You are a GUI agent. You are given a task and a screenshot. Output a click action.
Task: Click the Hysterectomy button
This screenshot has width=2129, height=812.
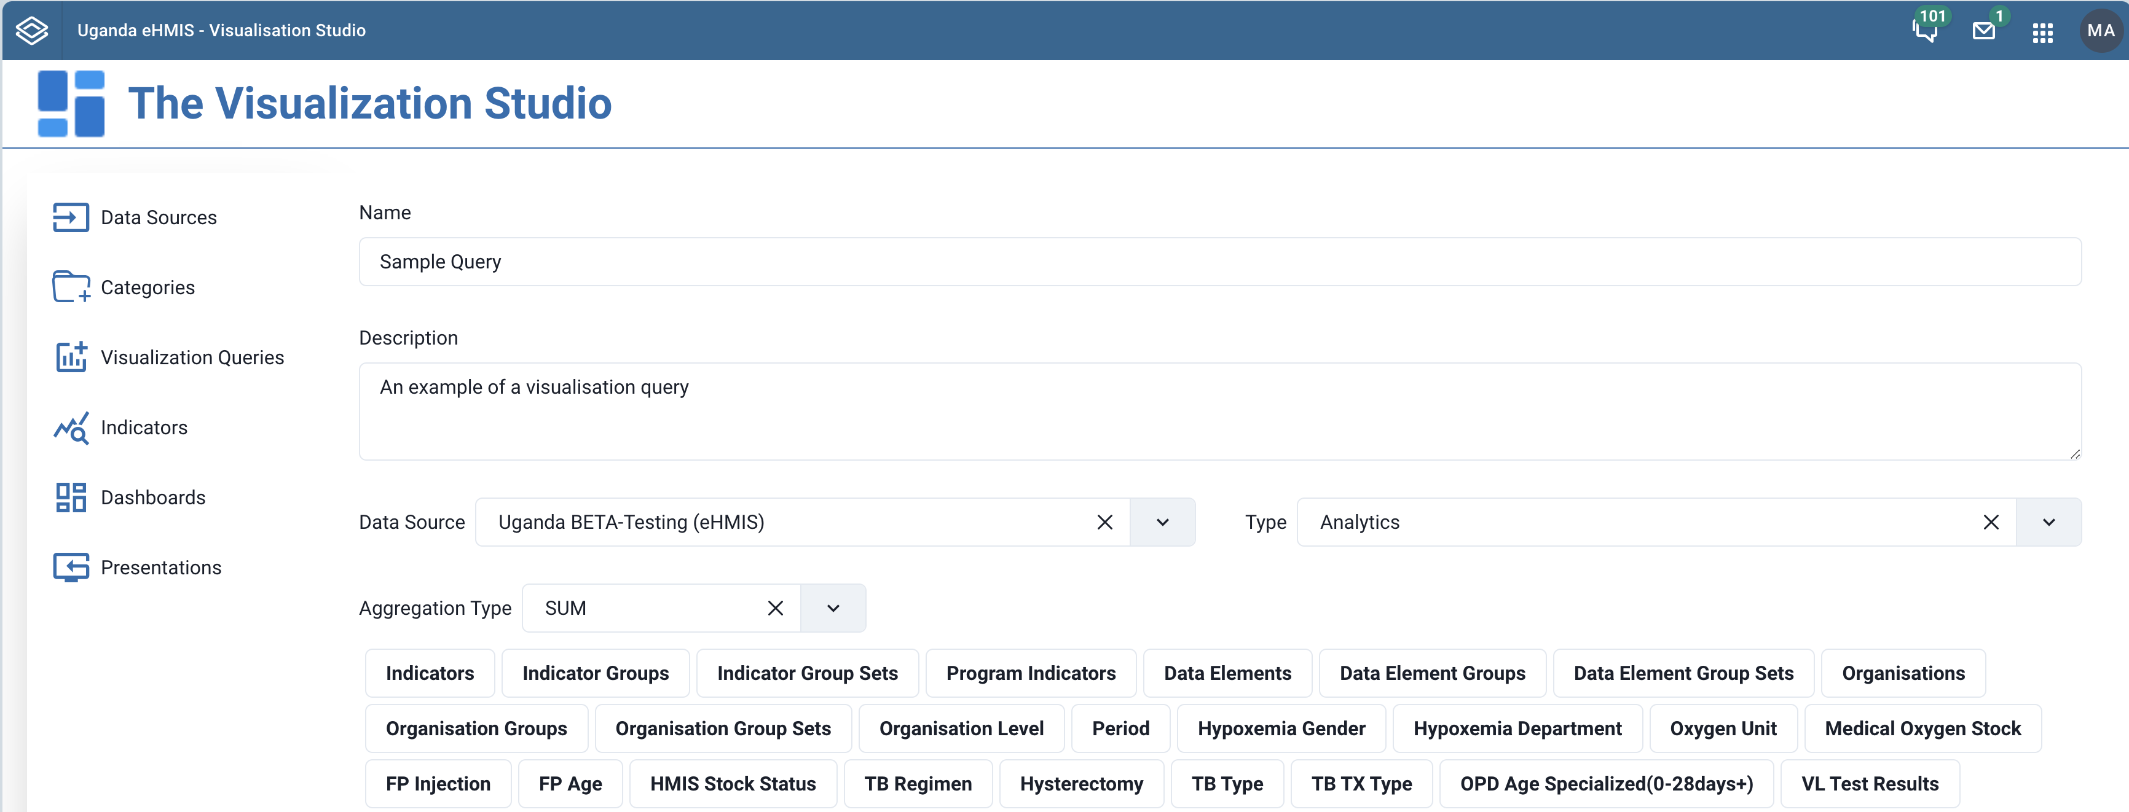(x=1081, y=784)
